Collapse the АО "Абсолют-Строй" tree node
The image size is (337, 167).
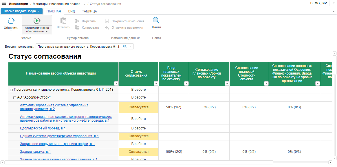14,98
